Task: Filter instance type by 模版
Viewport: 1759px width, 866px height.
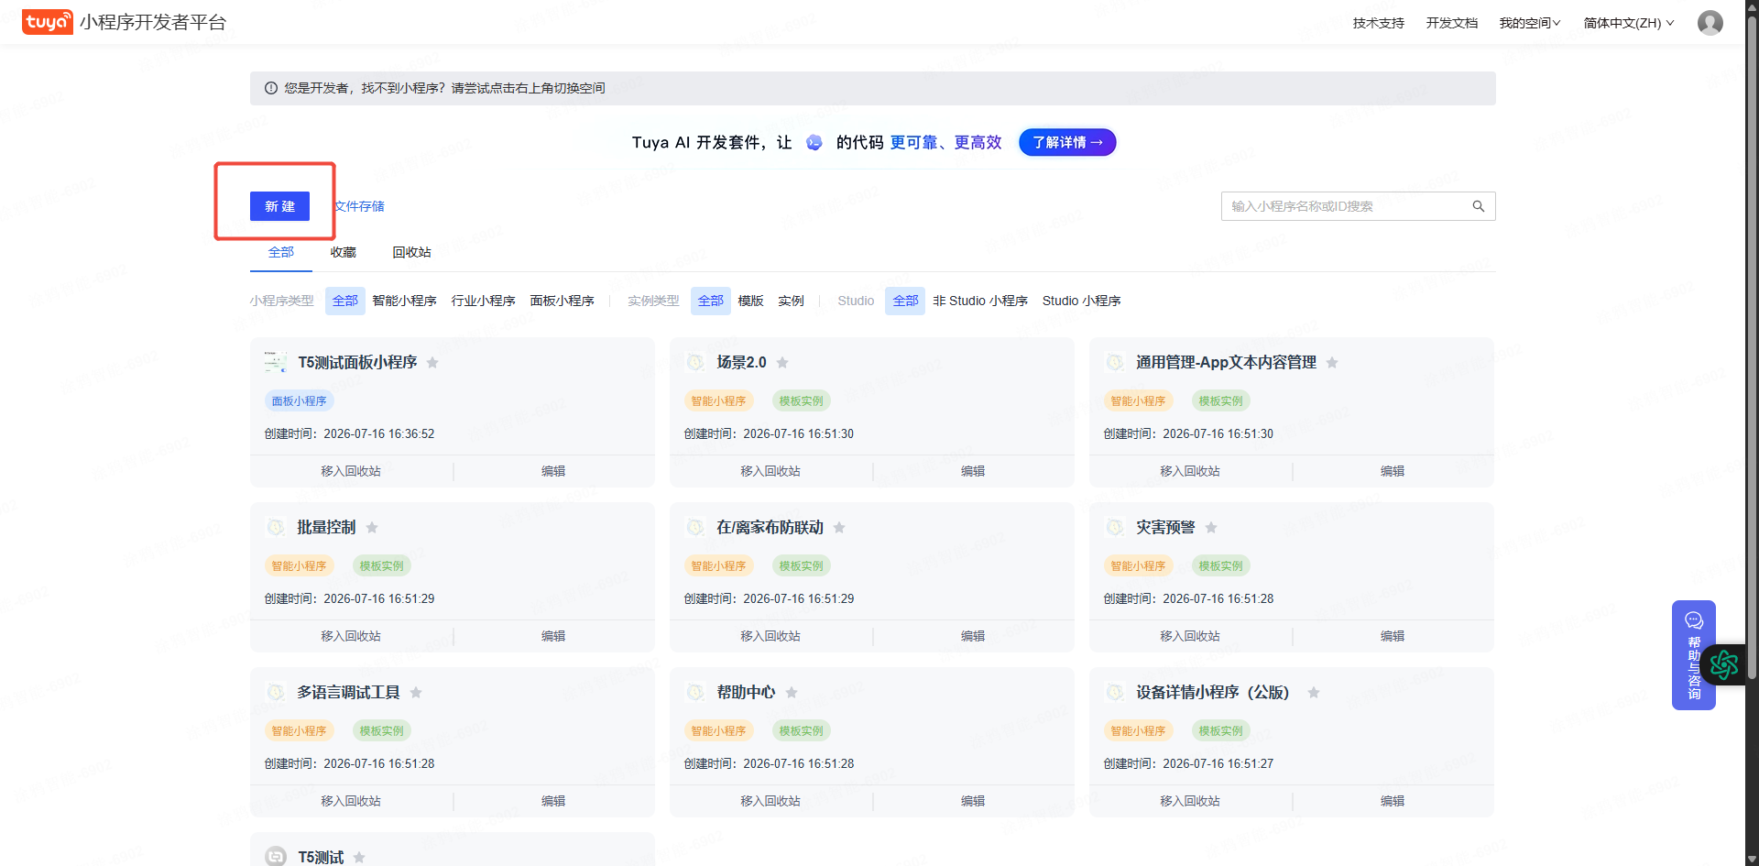Action: tap(750, 301)
